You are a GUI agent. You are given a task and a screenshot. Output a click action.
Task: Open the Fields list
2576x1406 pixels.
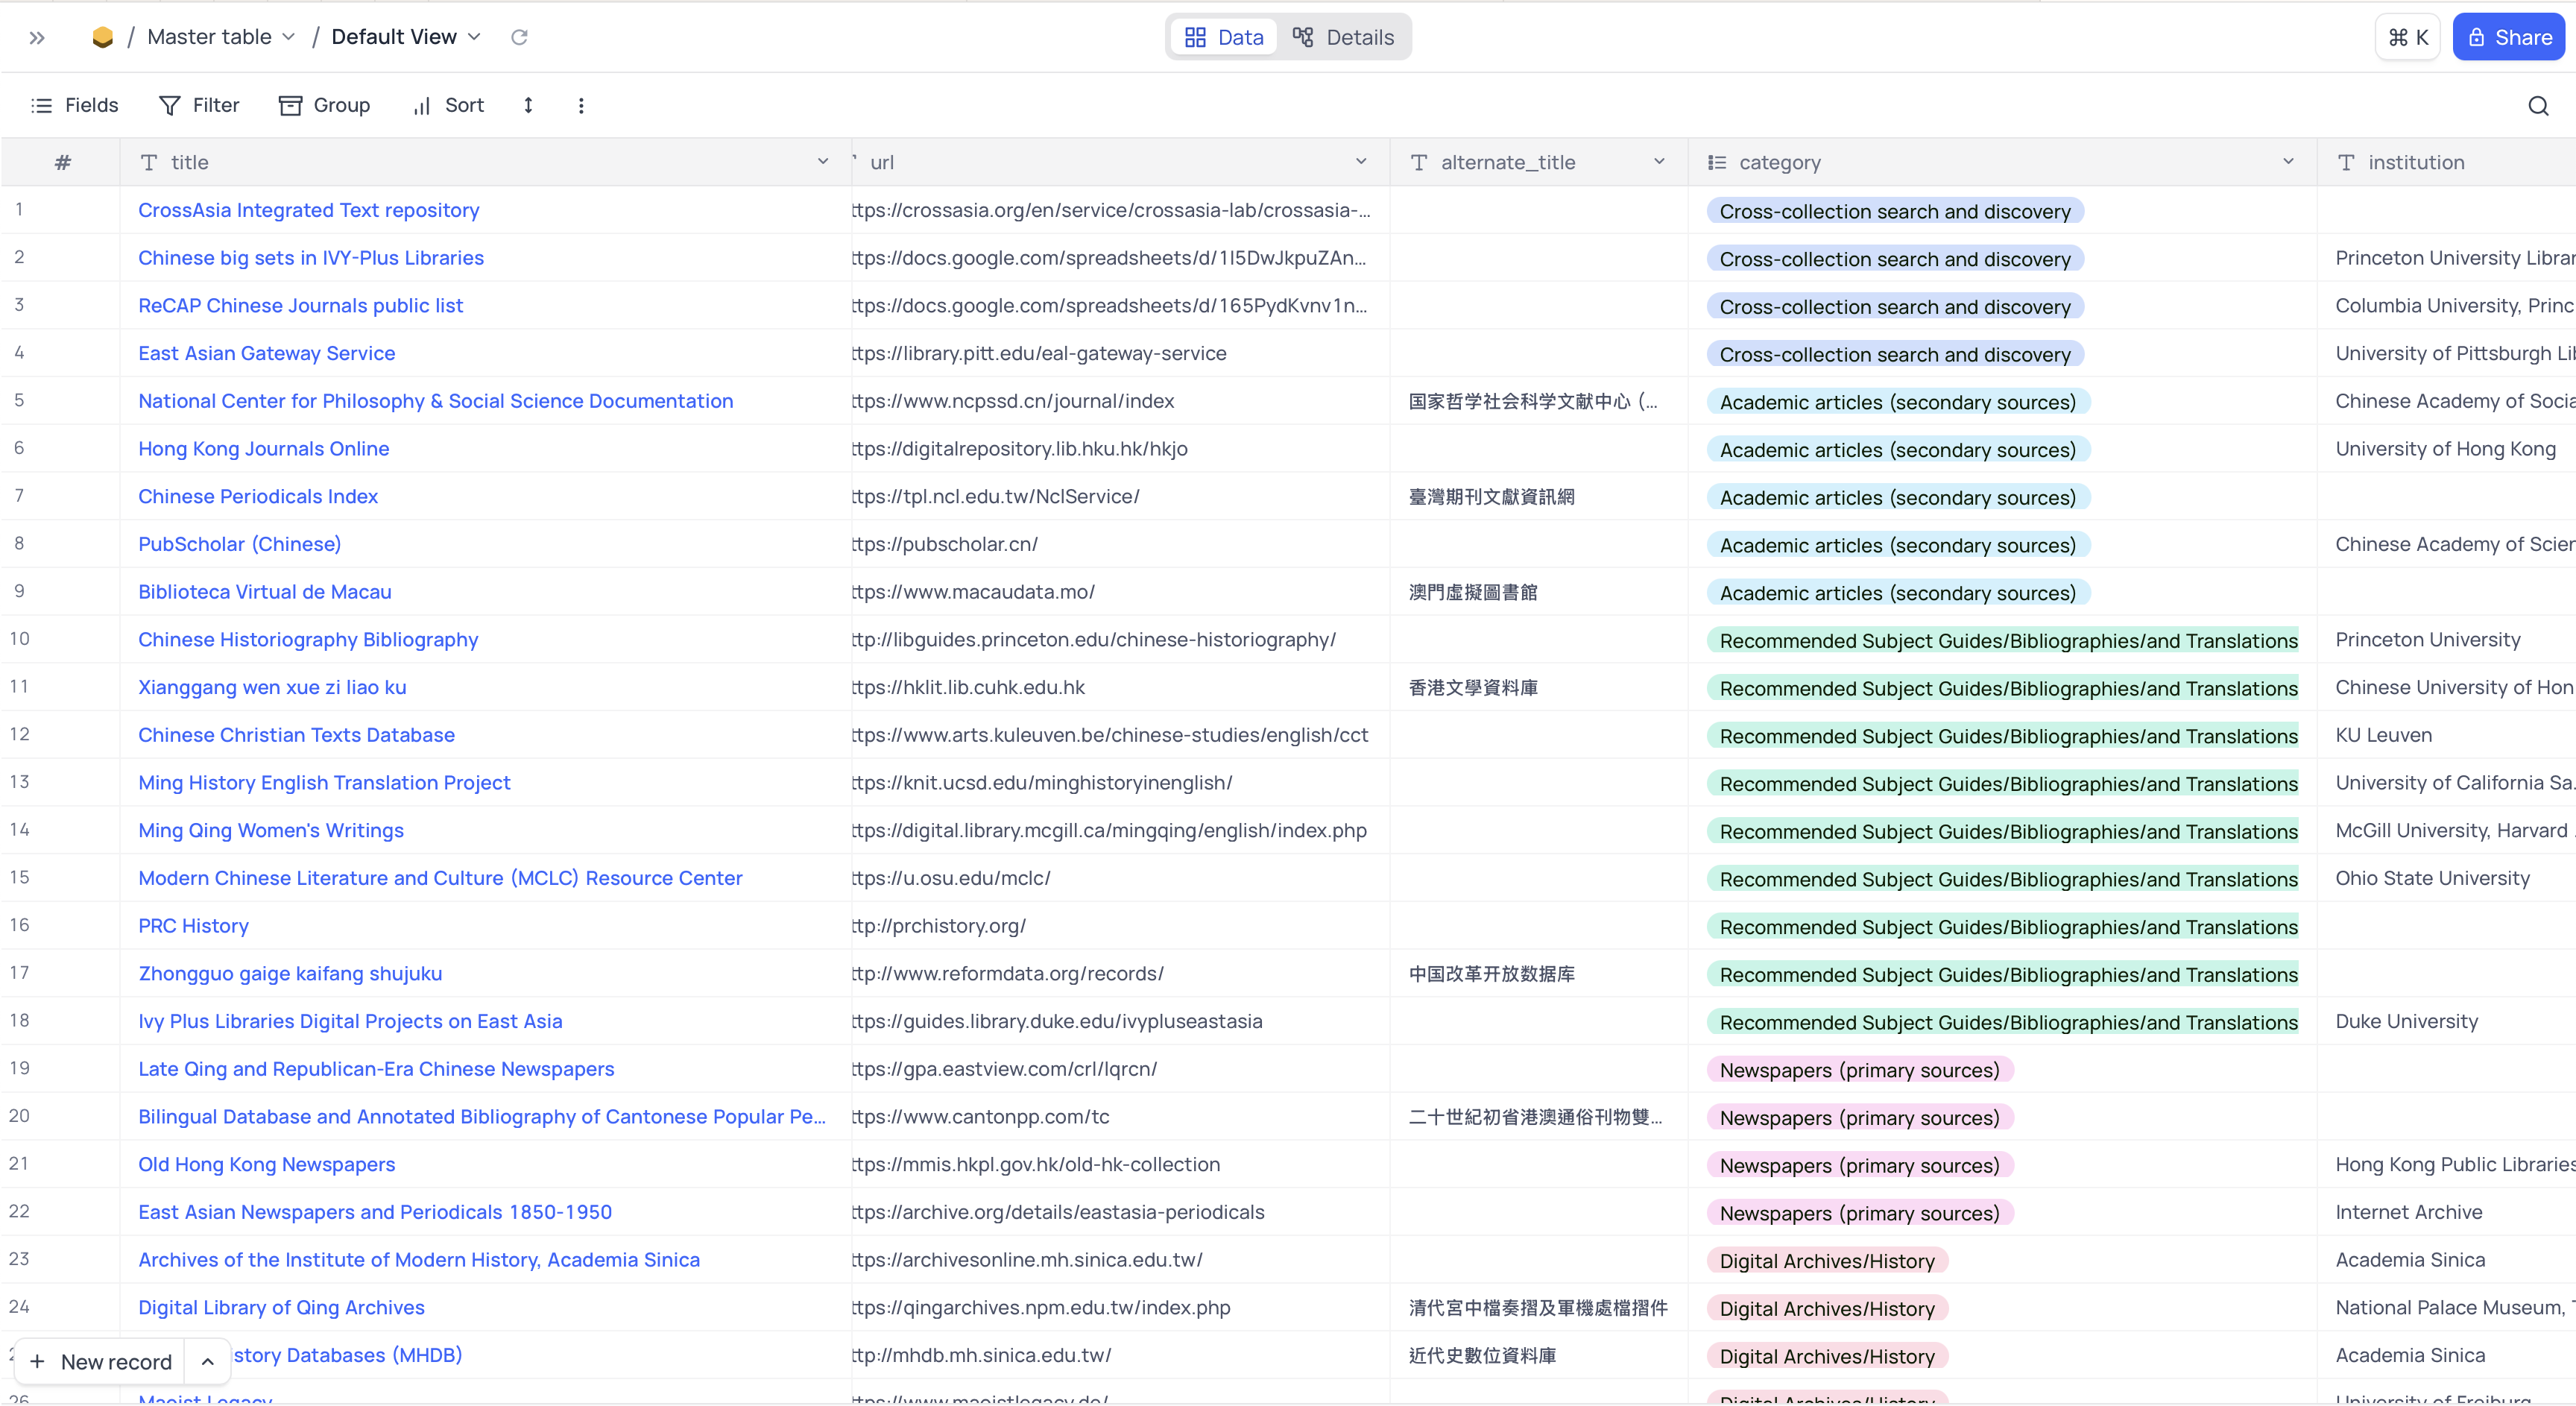tap(75, 105)
